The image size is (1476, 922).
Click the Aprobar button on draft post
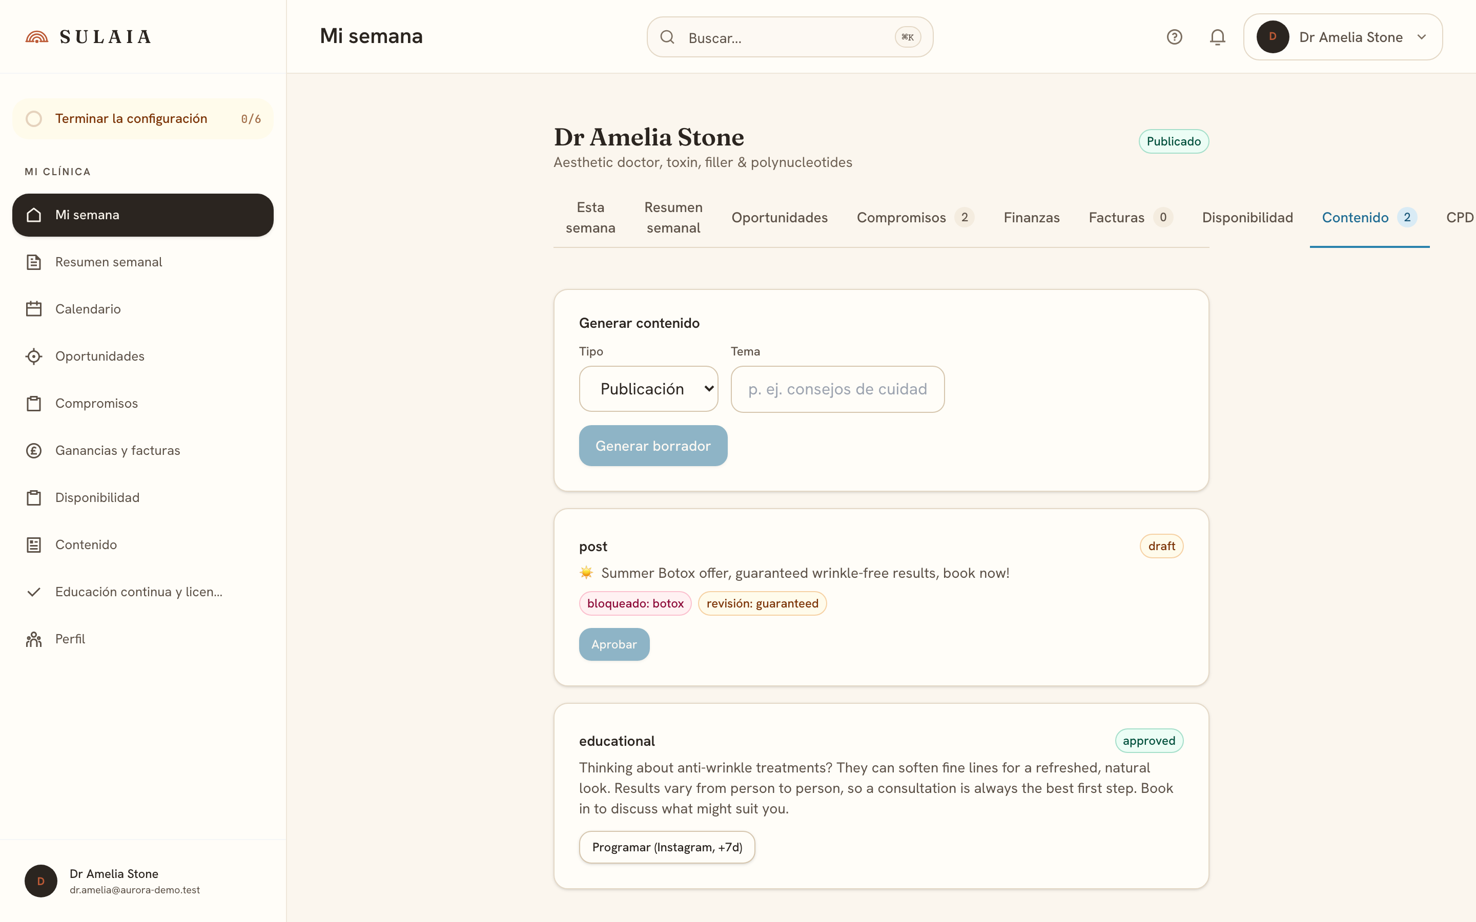pyautogui.click(x=613, y=644)
